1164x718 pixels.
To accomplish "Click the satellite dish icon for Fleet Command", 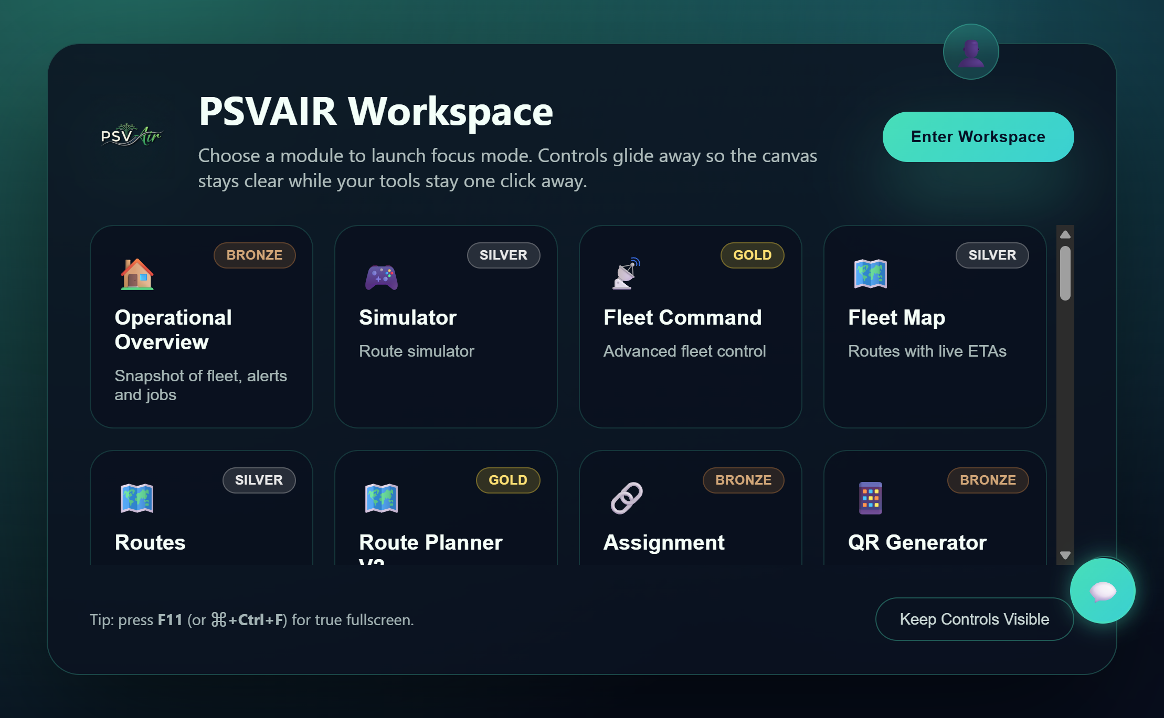I will coord(626,274).
